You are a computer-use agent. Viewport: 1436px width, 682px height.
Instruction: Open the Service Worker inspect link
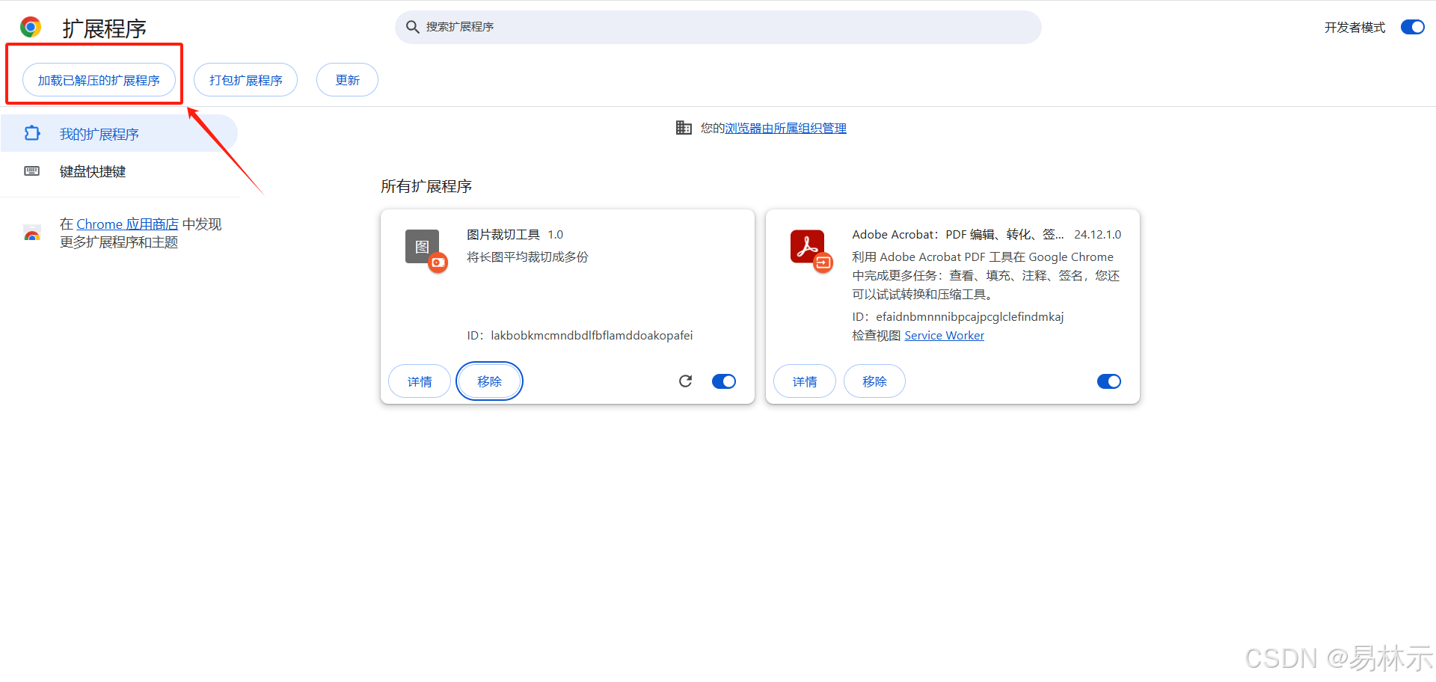coord(944,336)
